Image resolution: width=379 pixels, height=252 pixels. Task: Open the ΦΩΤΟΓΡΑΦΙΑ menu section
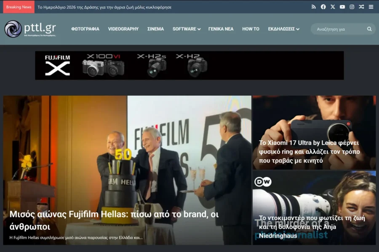point(85,29)
